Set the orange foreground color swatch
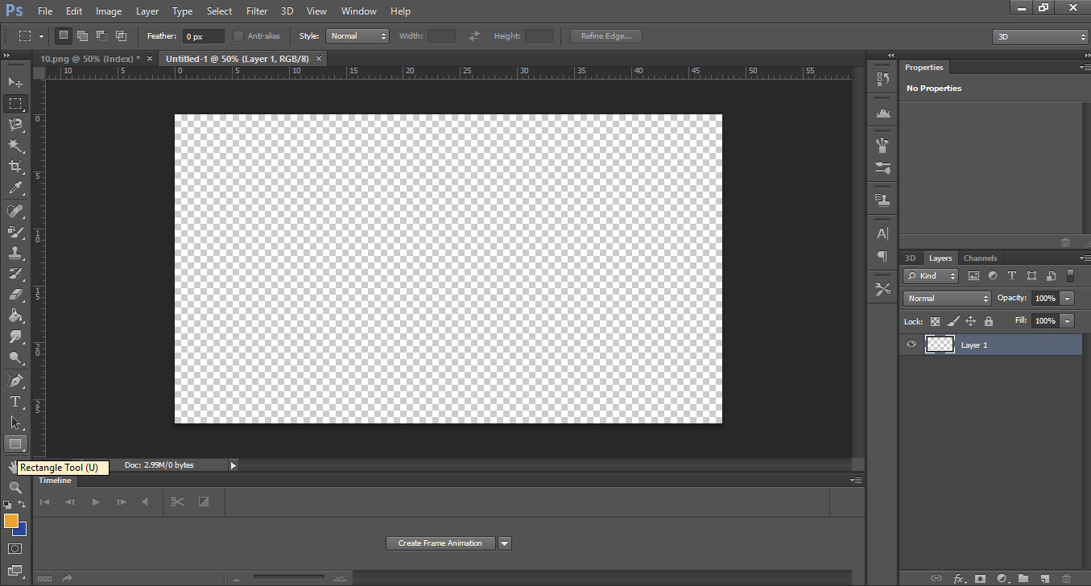 (11, 521)
